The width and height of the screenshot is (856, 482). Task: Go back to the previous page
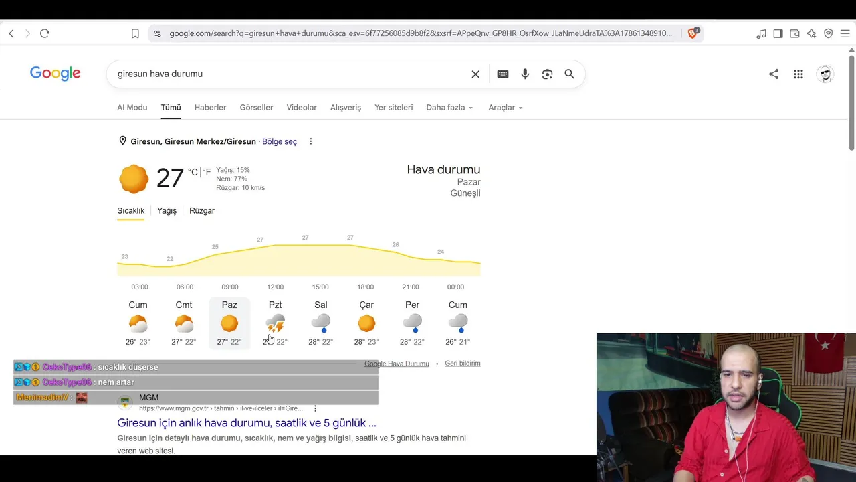click(x=11, y=33)
